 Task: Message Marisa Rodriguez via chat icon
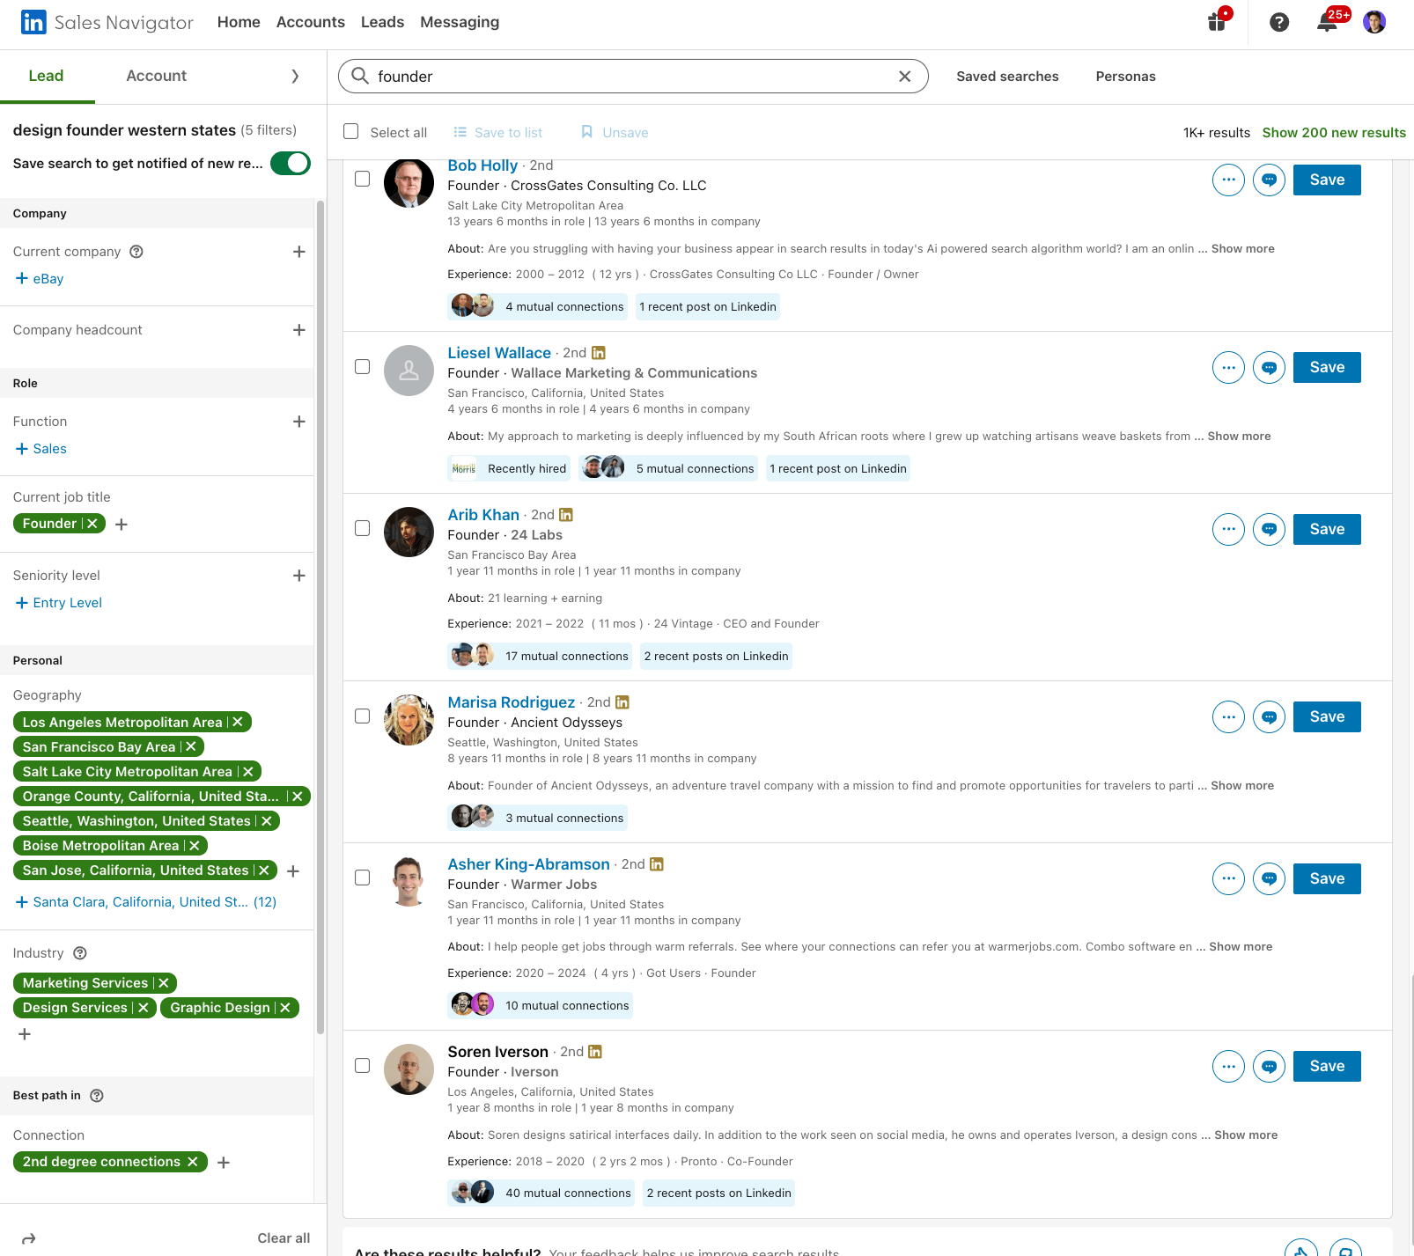[1269, 716]
